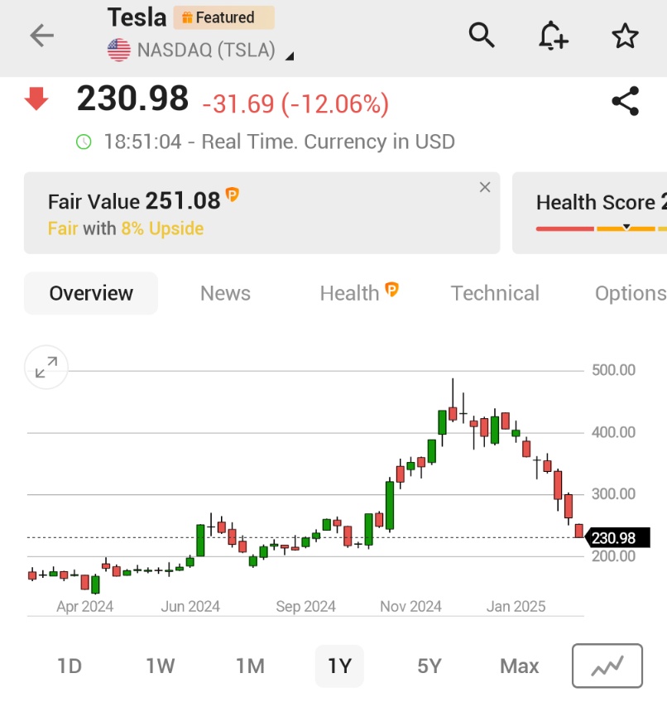Tap the 'Real Time. Currency in USD' text
This screenshot has width=667, height=707.
tap(328, 142)
